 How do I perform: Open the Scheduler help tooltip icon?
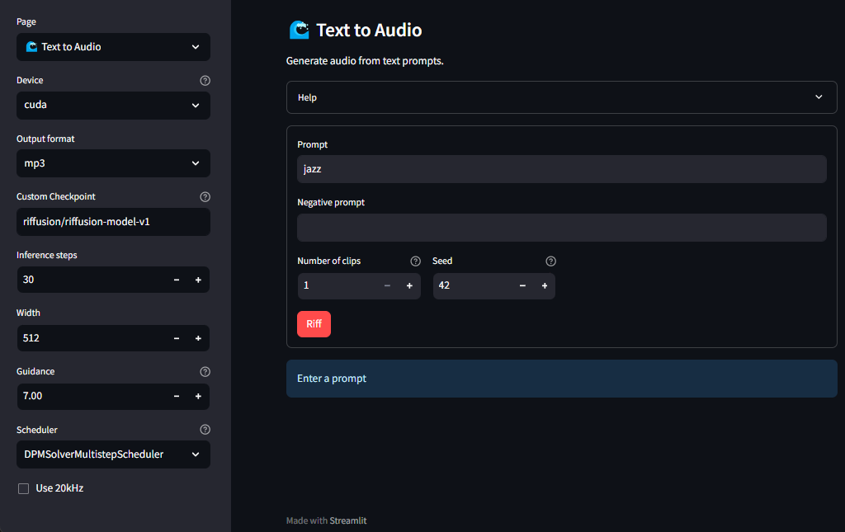[205, 430]
